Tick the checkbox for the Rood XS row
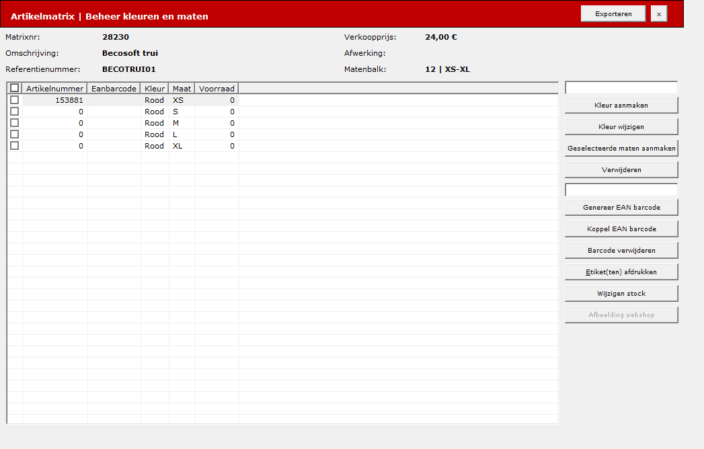The image size is (704, 449). [x=14, y=99]
